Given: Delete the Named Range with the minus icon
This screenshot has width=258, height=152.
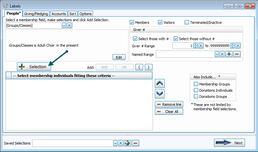Looking at the screenshot, I should click(x=237, y=54).
